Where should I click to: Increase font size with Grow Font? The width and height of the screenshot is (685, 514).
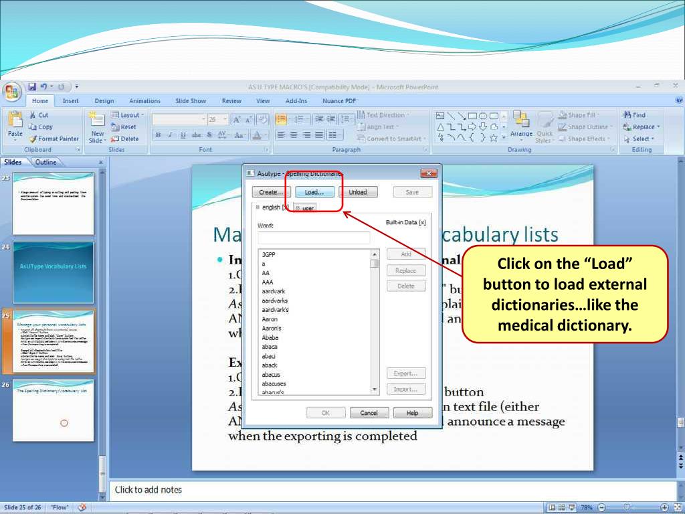[x=236, y=119]
